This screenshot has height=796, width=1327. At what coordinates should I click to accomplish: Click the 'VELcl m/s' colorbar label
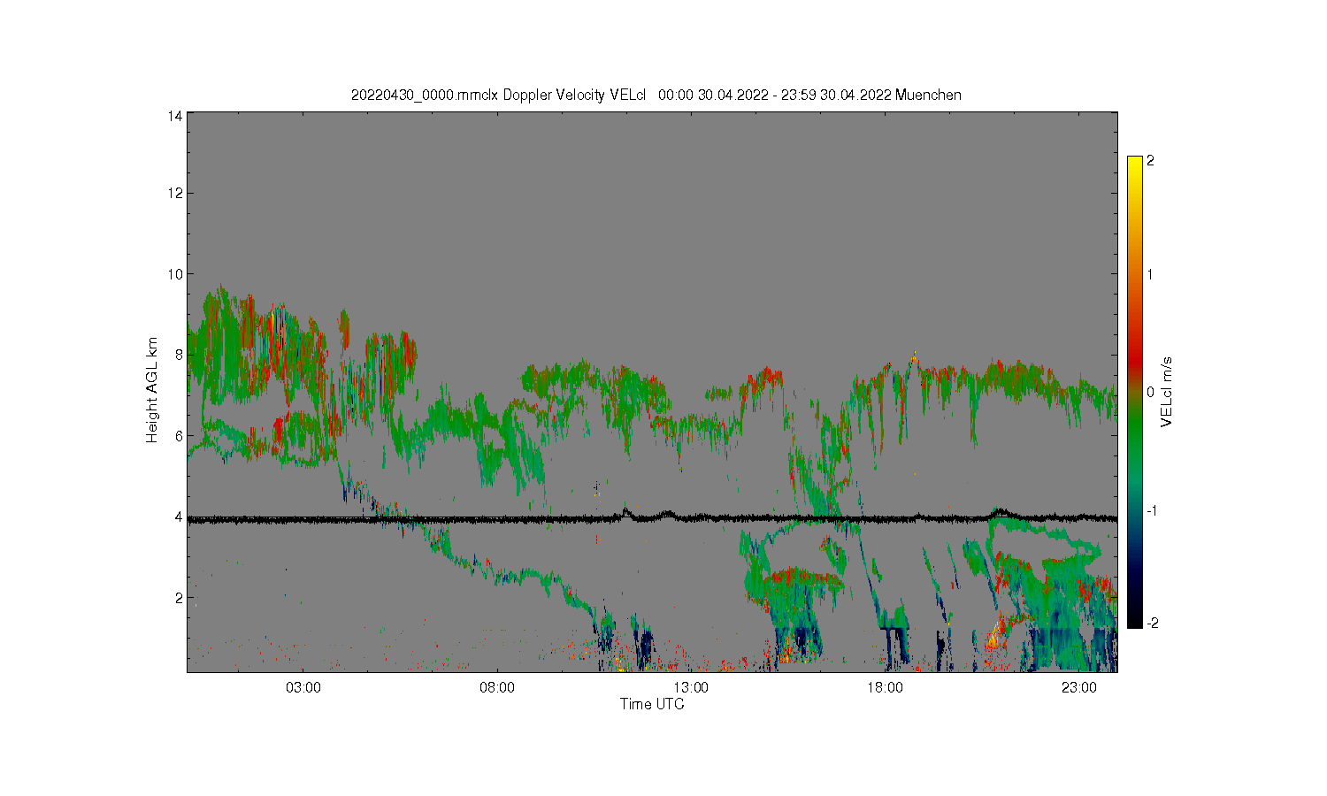tap(1166, 392)
